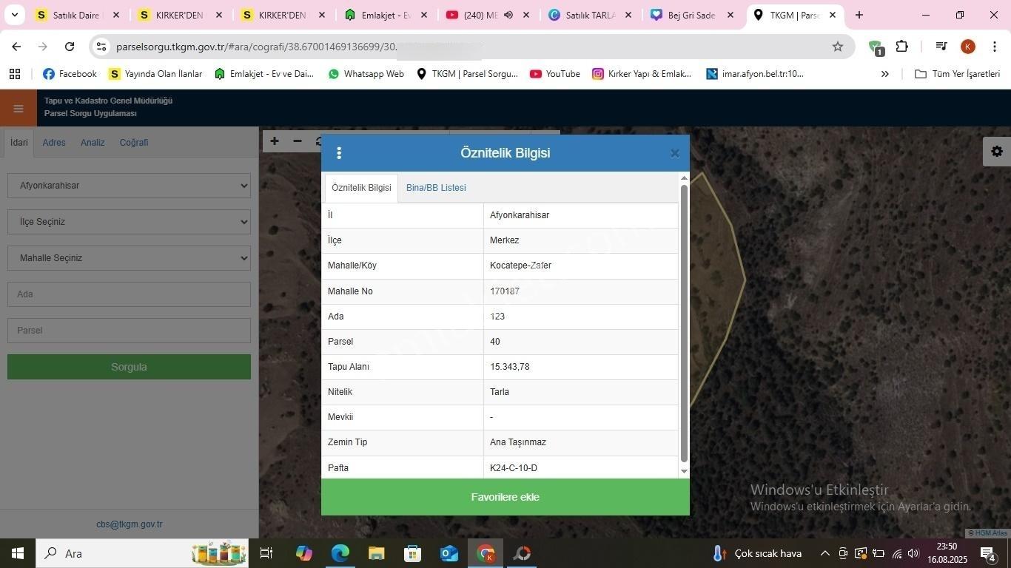This screenshot has width=1011, height=568.
Task: Open File Explorer from the taskbar
Action: click(376, 553)
